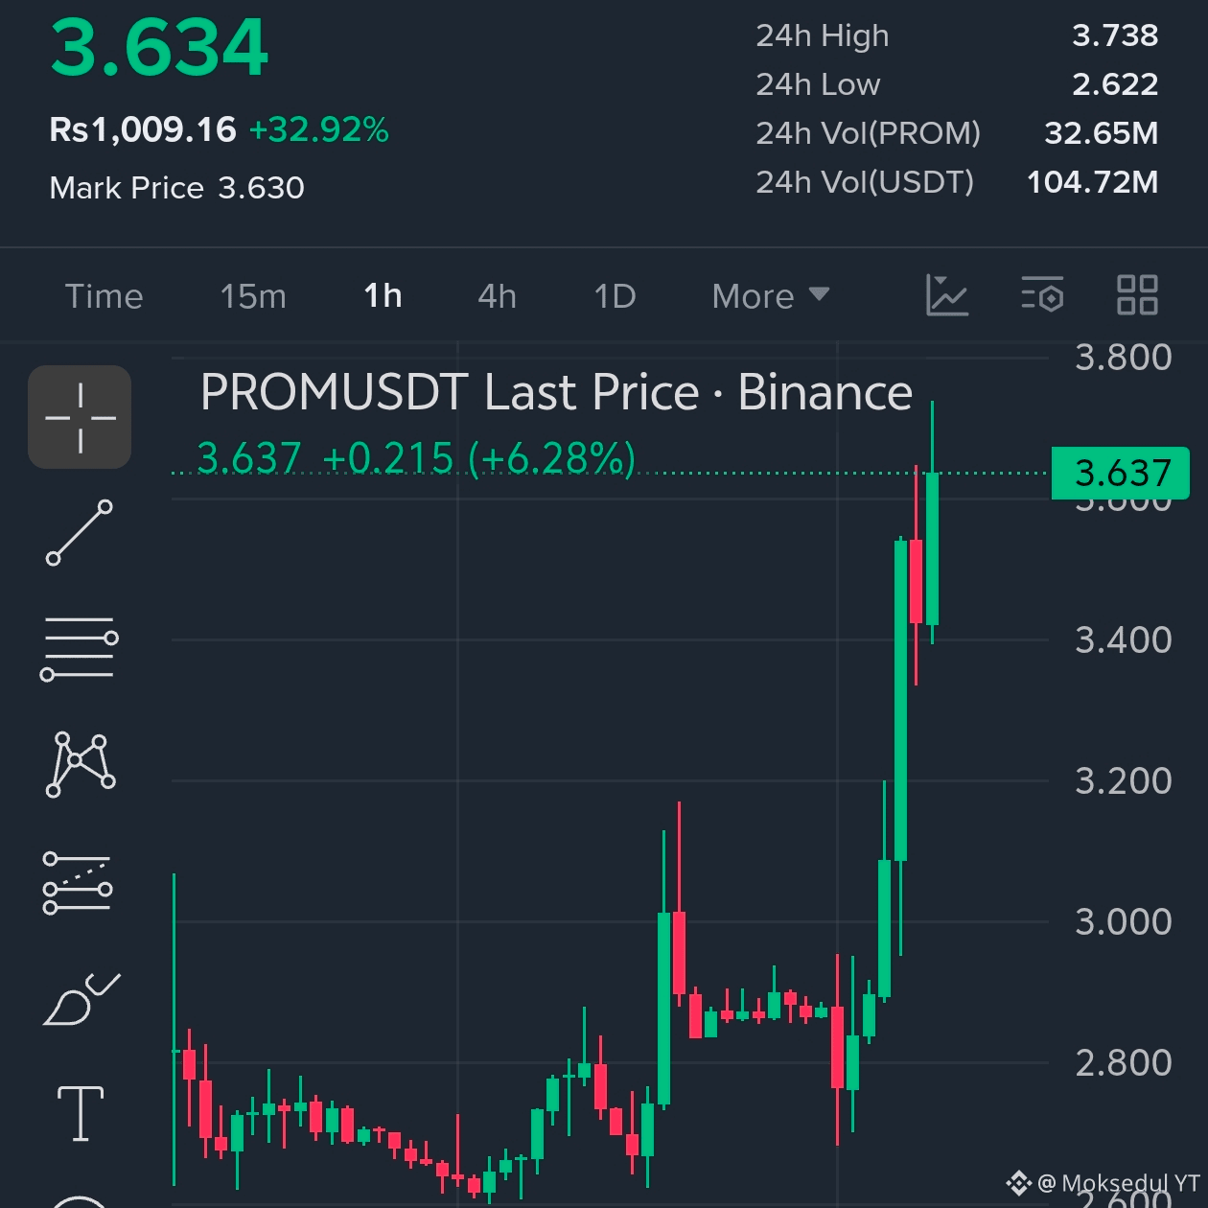The image size is (1208, 1208).
Task: Click the 3.200 price axis label
Action: [1124, 780]
